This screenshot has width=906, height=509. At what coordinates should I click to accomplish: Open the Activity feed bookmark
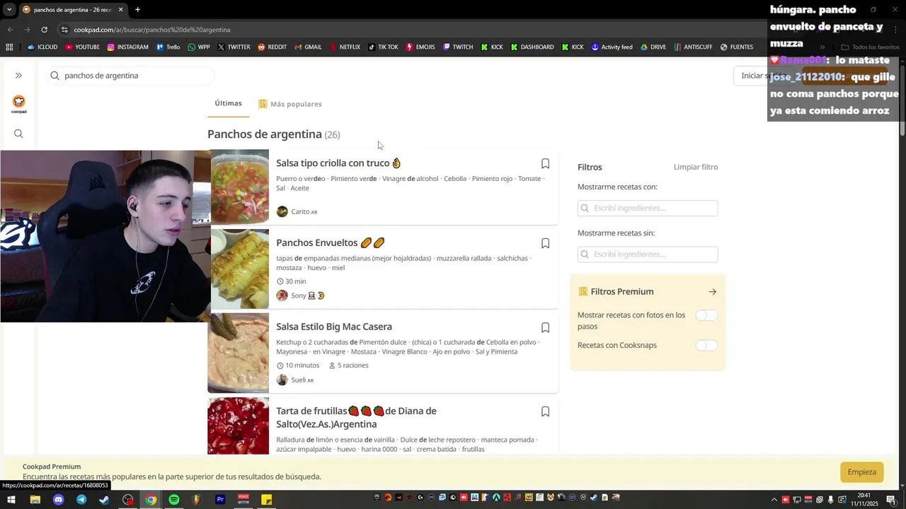(612, 47)
